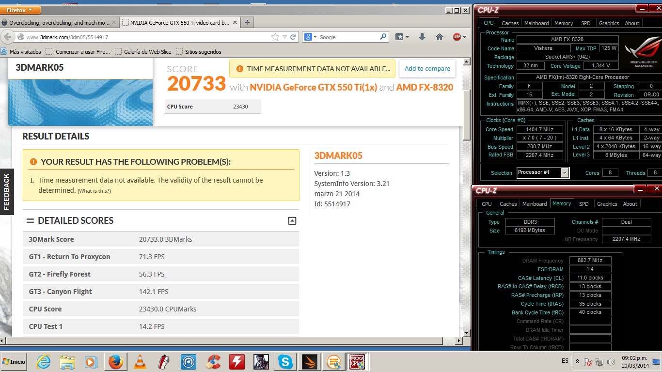The width and height of the screenshot is (662, 372).
Task: Click scrollbar down arrow on page
Action: (x=467, y=333)
